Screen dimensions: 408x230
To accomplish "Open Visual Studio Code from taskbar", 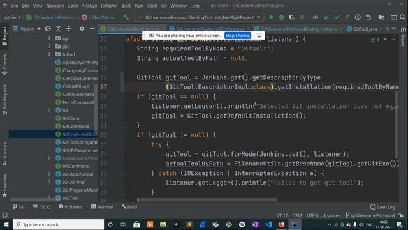I will (268, 224).
